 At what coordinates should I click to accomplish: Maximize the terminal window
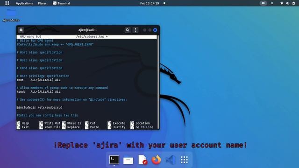point(150,30)
